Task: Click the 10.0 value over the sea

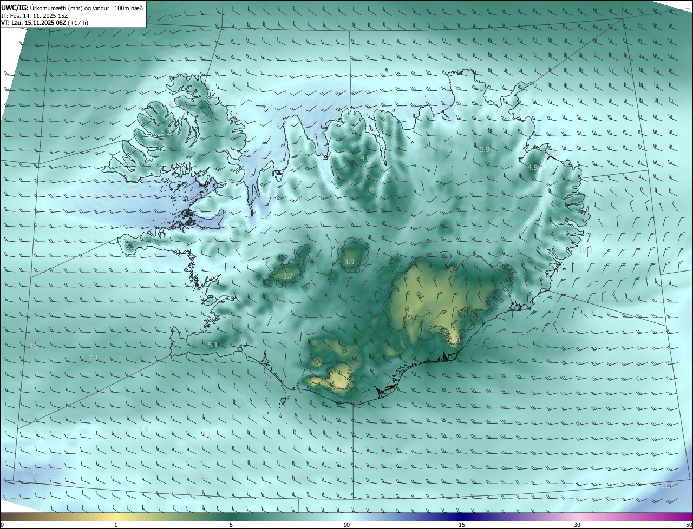Action: pos(209,434)
